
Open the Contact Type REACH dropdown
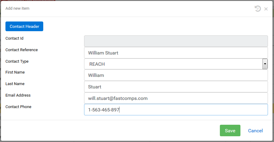click(173, 64)
